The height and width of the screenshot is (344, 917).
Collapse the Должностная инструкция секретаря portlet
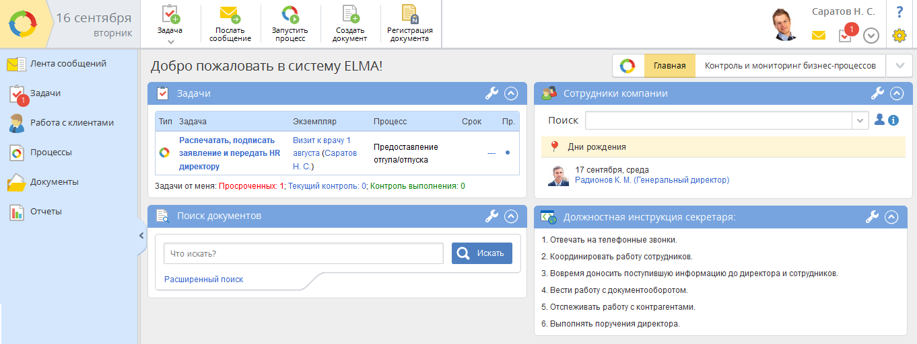pos(891,217)
